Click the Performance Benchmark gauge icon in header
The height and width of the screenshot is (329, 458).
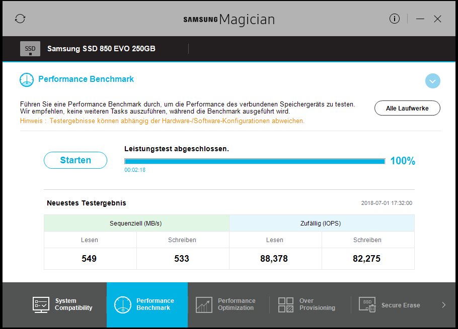pyautogui.click(x=27, y=80)
